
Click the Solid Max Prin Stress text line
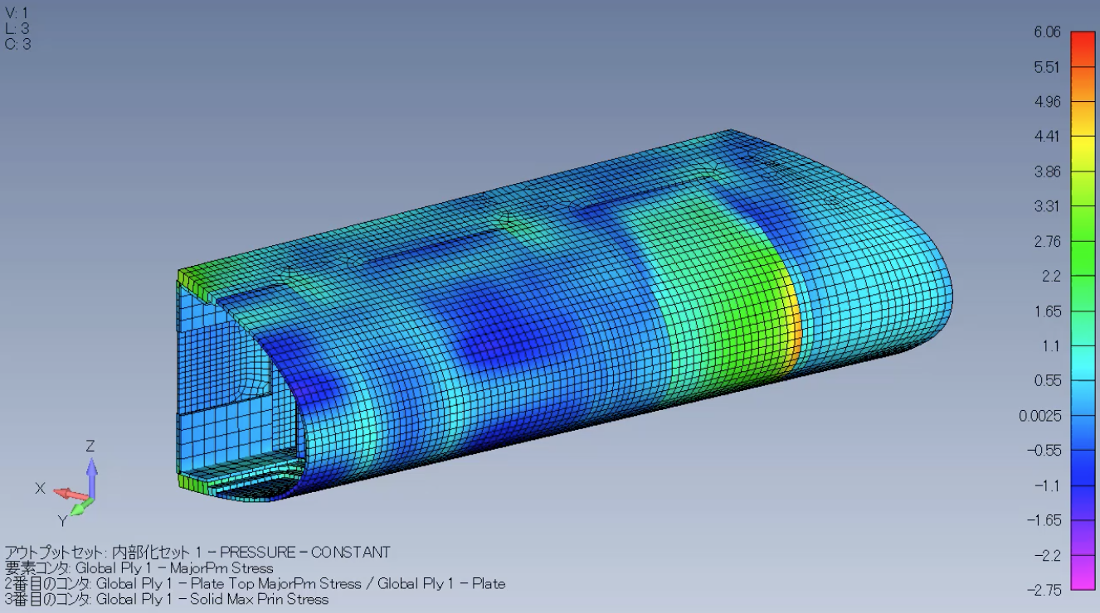pos(167,599)
